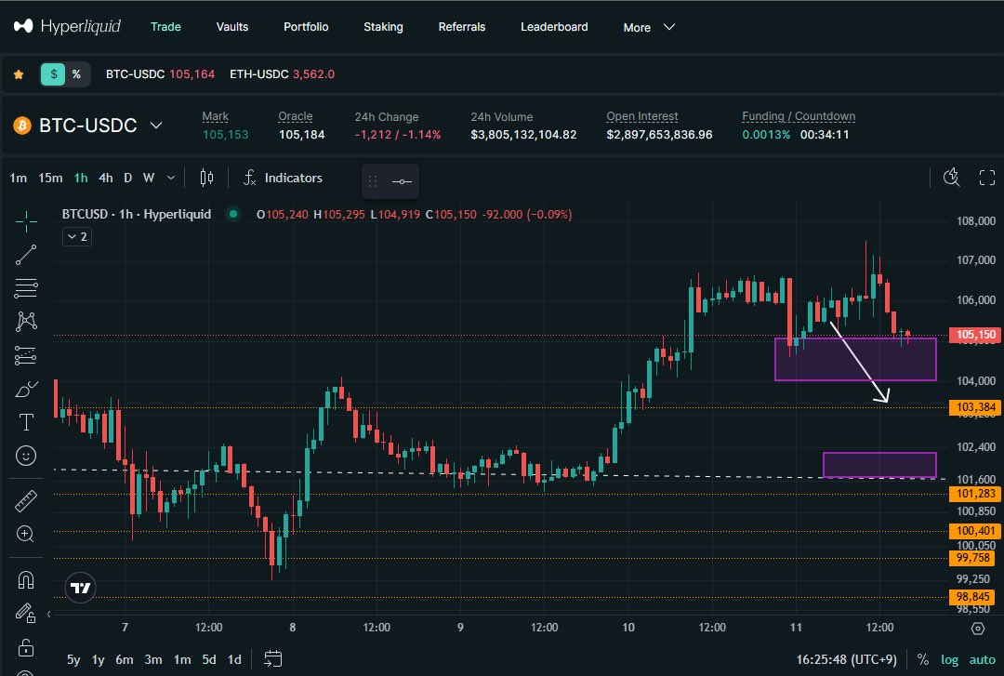Open the forecasting and measurement tools
This screenshot has width=1004, height=676.
click(x=26, y=355)
